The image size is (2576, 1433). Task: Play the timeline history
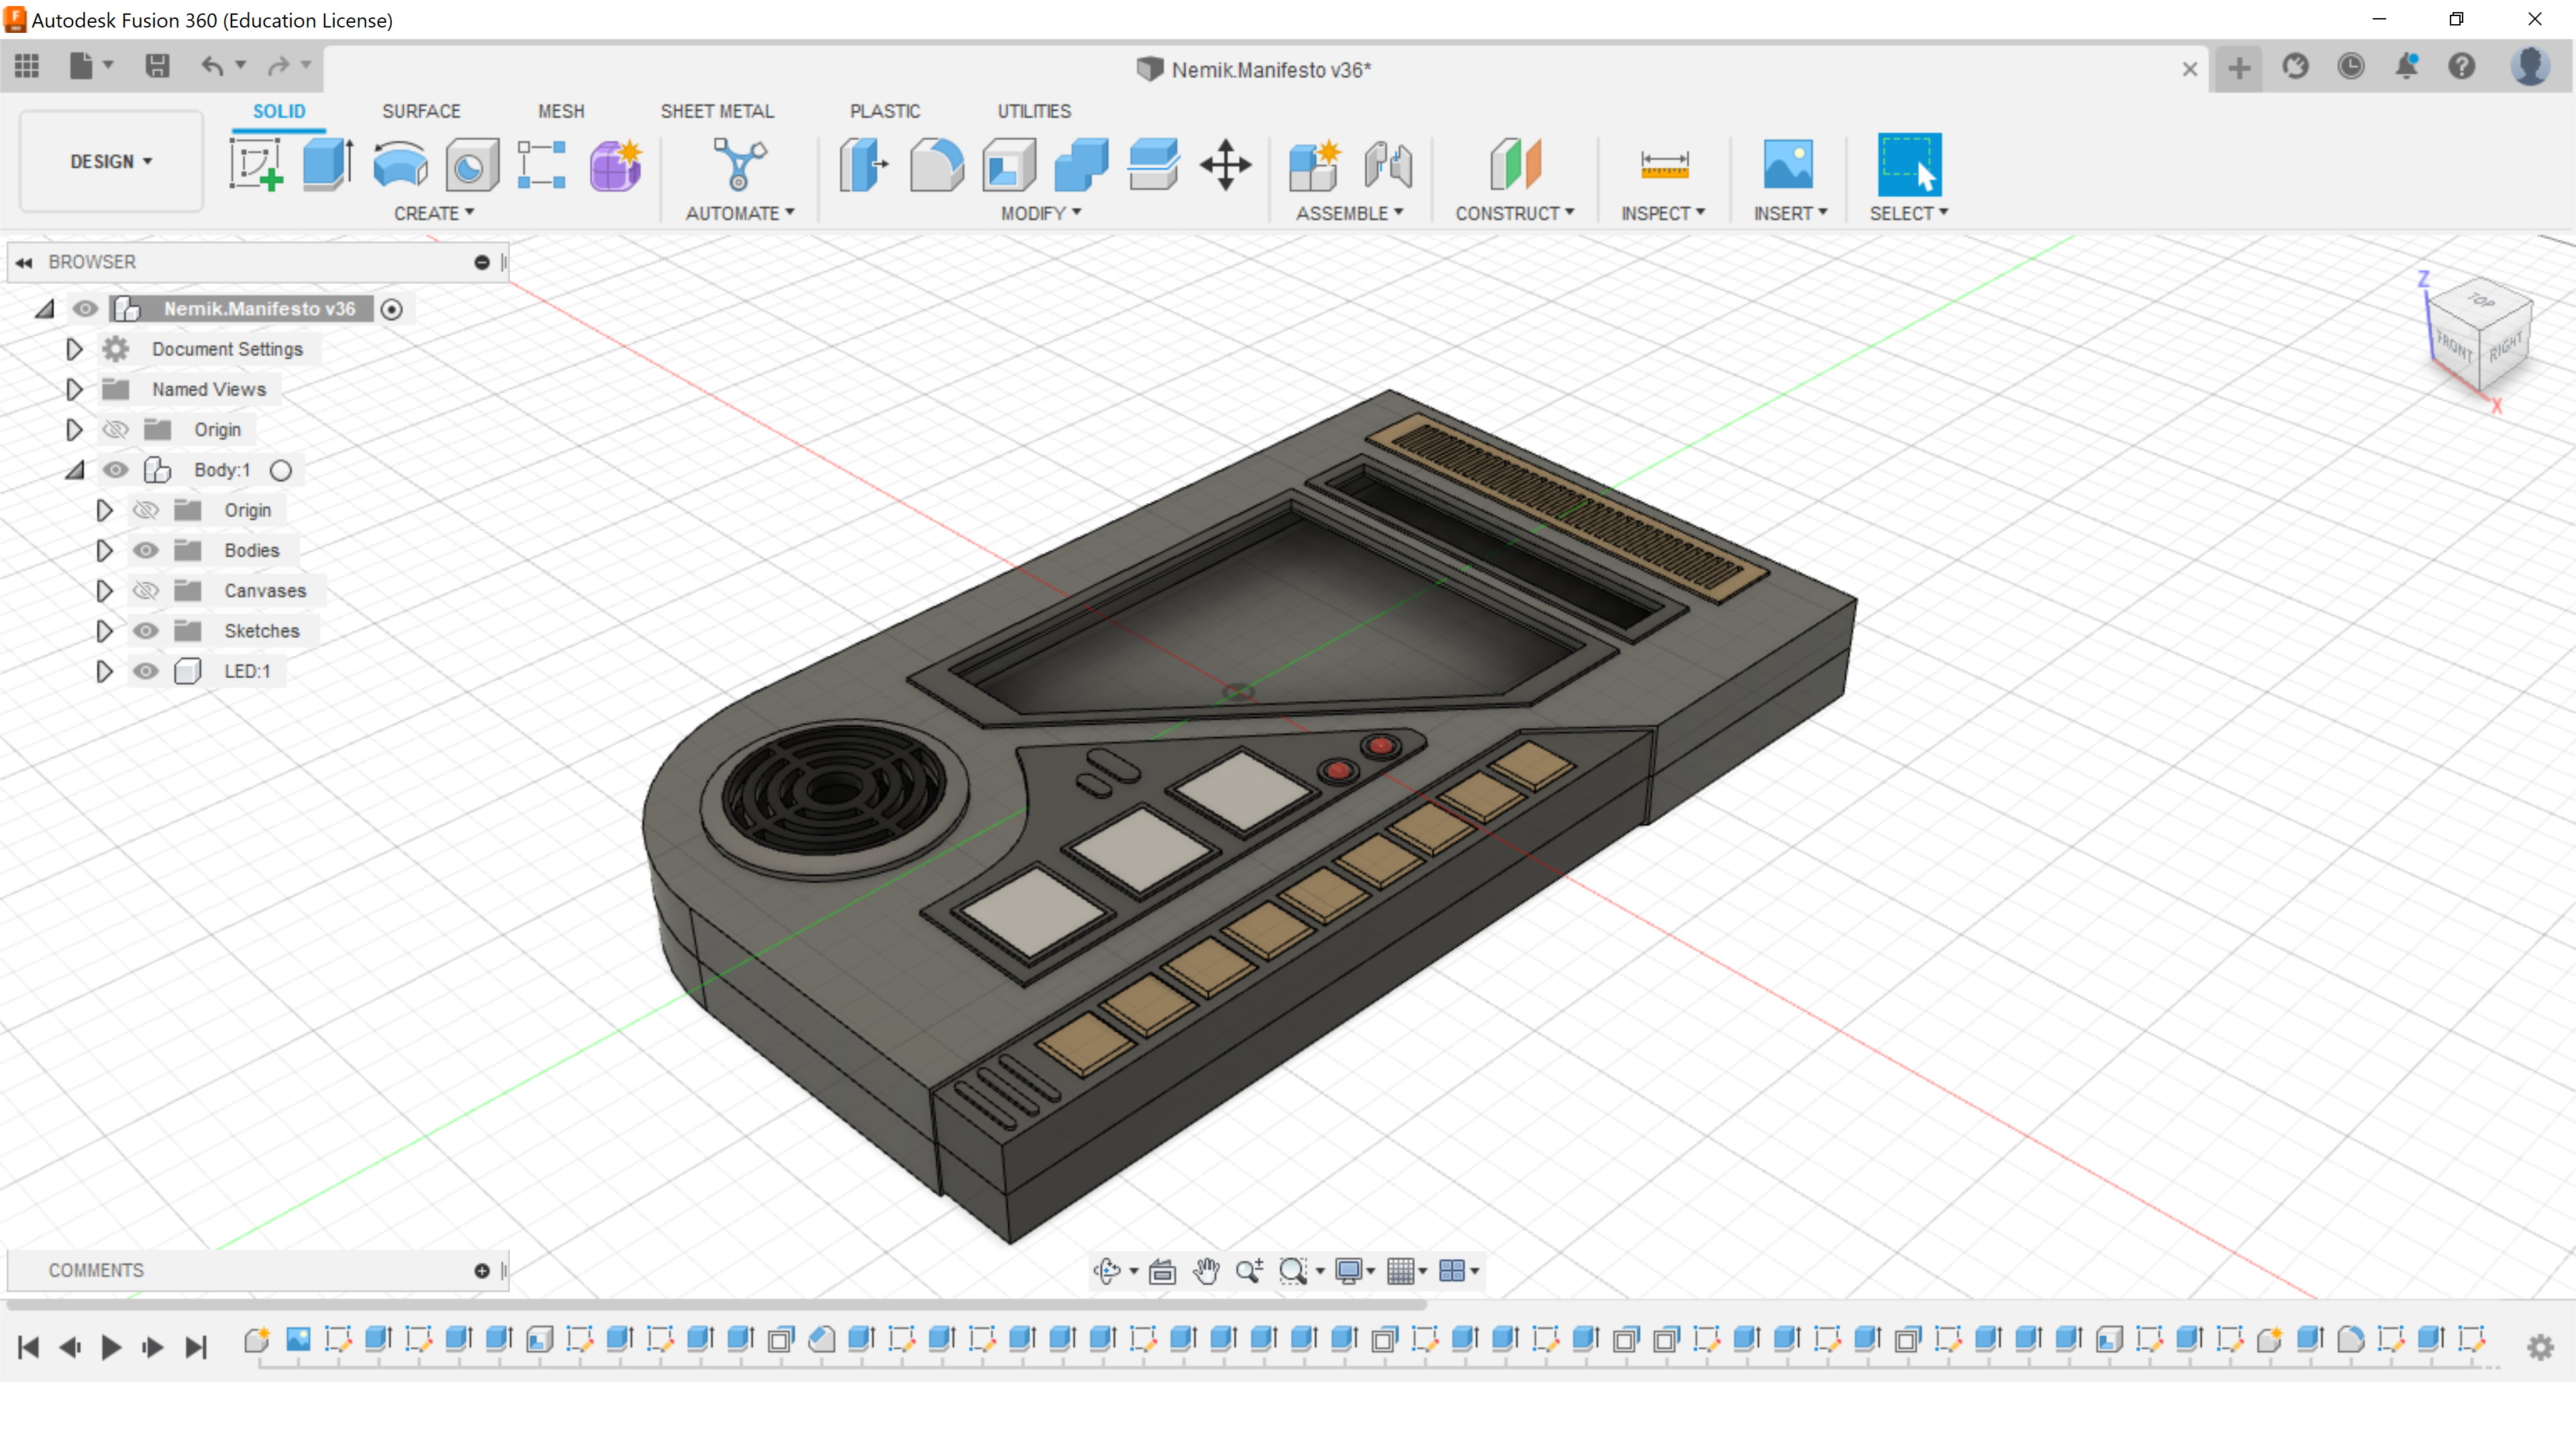coord(111,1347)
